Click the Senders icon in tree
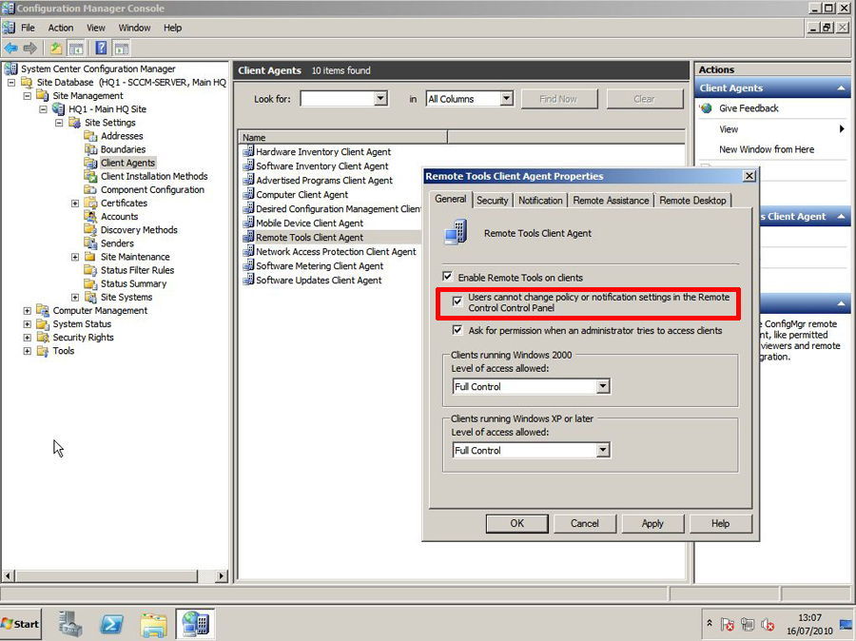Screen dimensions: 856x641 (90, 243)
